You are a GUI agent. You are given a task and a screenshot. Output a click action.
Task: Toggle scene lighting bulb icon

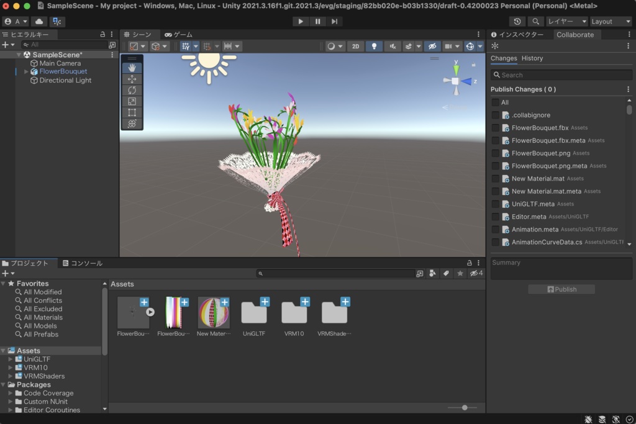[x=374, y=47]
